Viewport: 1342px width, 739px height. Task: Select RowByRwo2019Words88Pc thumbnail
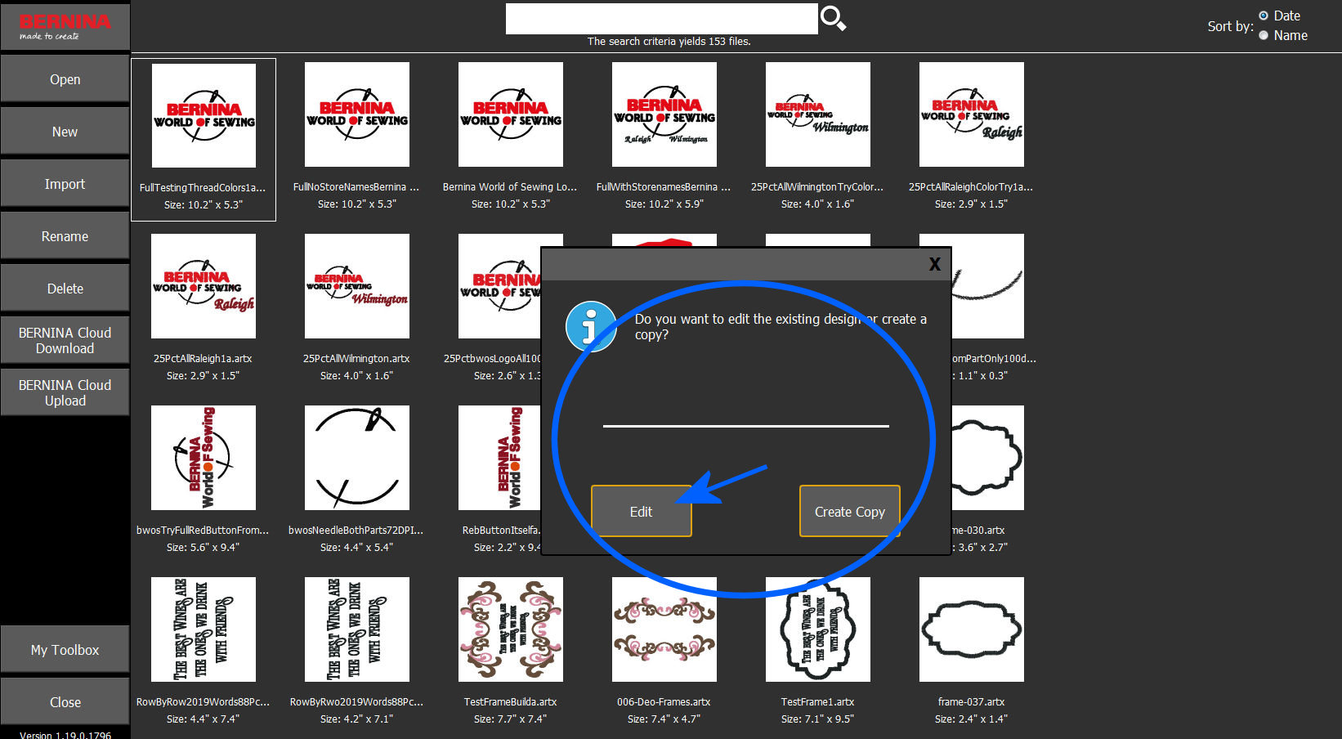point(357,629)
